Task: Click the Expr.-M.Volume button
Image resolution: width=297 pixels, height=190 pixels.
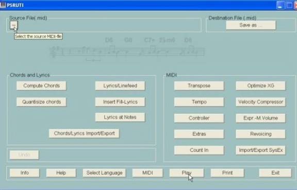Action: [x=260, y=118]
